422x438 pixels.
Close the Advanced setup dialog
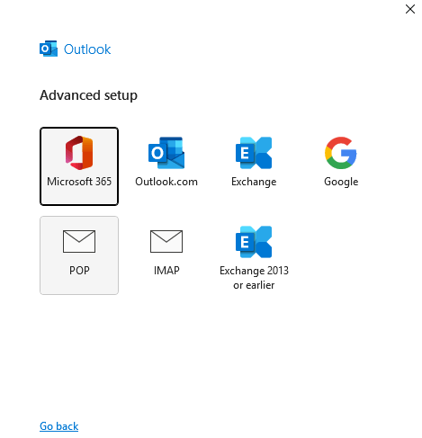pyautogui.click(x=410, y=9)
